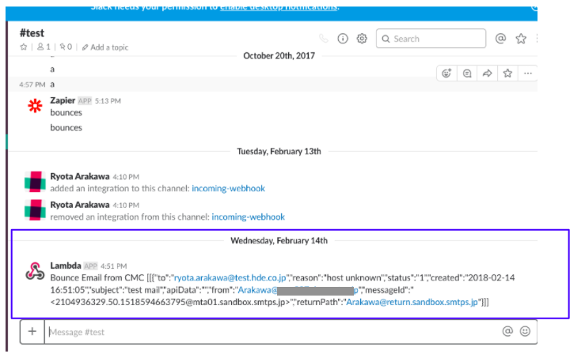Open incoming-webhook link in the removed integration message
Viewport: 585px width, 358px height.
[248, 217]
